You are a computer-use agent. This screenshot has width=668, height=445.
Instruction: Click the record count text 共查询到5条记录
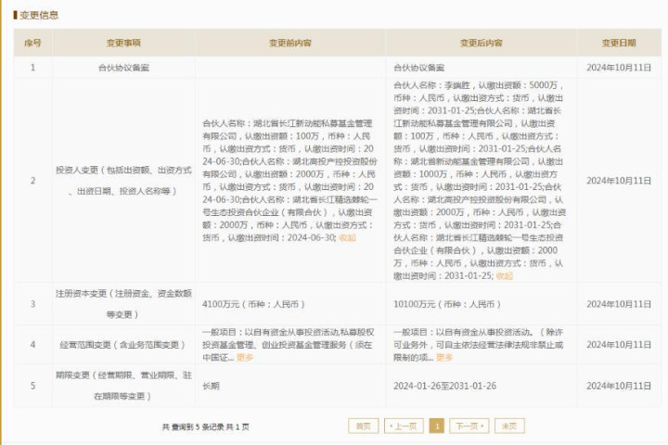[x=193, y=426]
